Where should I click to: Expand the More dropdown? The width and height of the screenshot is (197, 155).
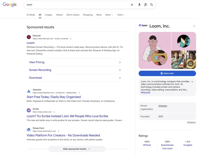point(109,15)
